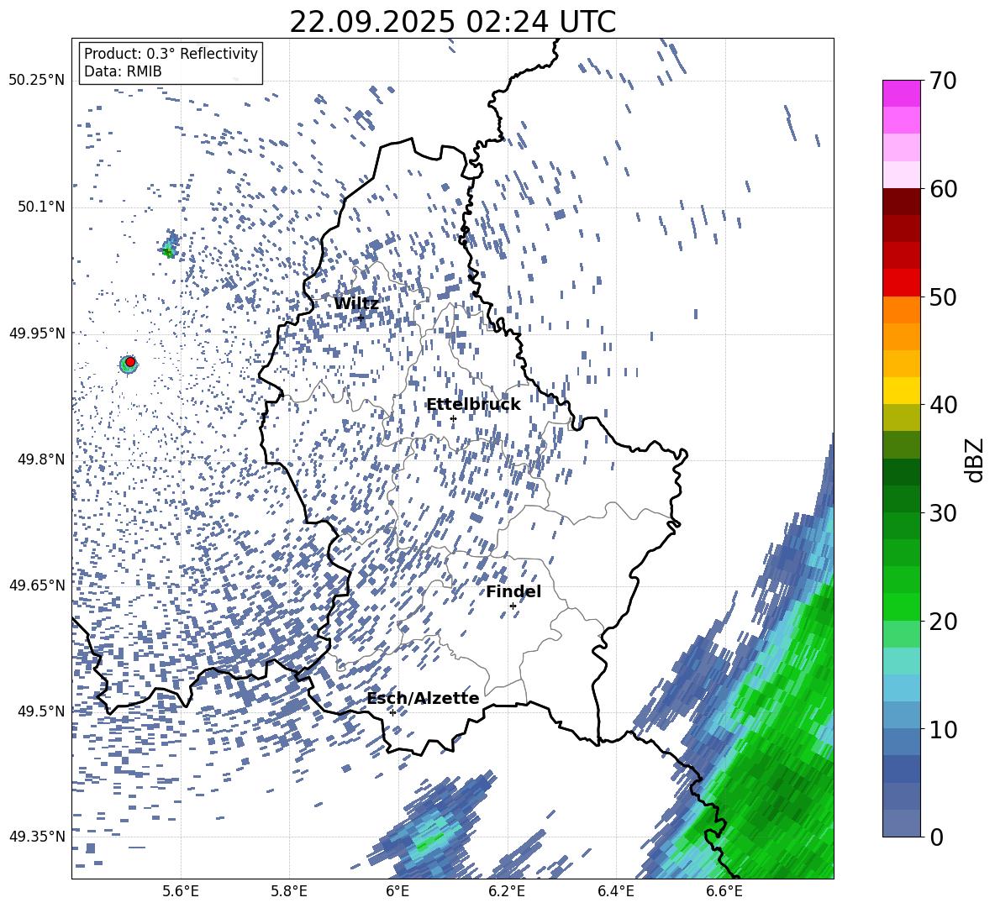Click the colorbar tick value 0
The width and height of the screenshot is (995, 908).
click(x=936, y=837)
